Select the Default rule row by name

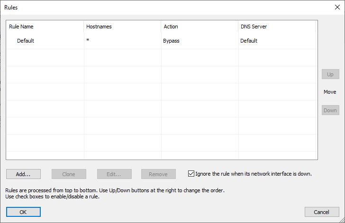pyautogui.click(x=26, y=41)
